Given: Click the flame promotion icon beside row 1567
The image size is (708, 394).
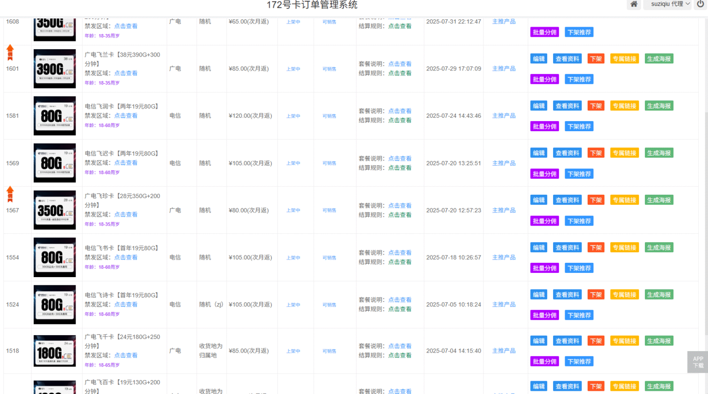Looking at the screenshot, I should 10,193.
